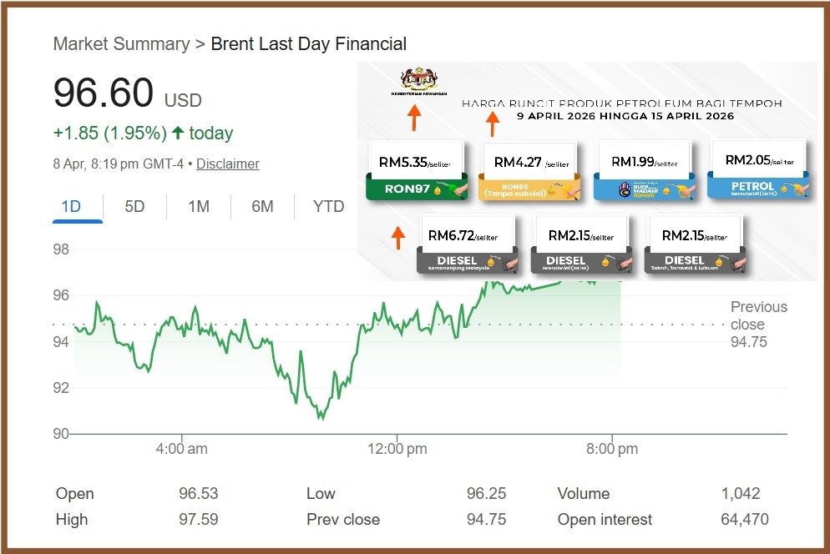
Task: Click the Kementerian Kewangan crest logo
Action: click(x=423, y=80)
